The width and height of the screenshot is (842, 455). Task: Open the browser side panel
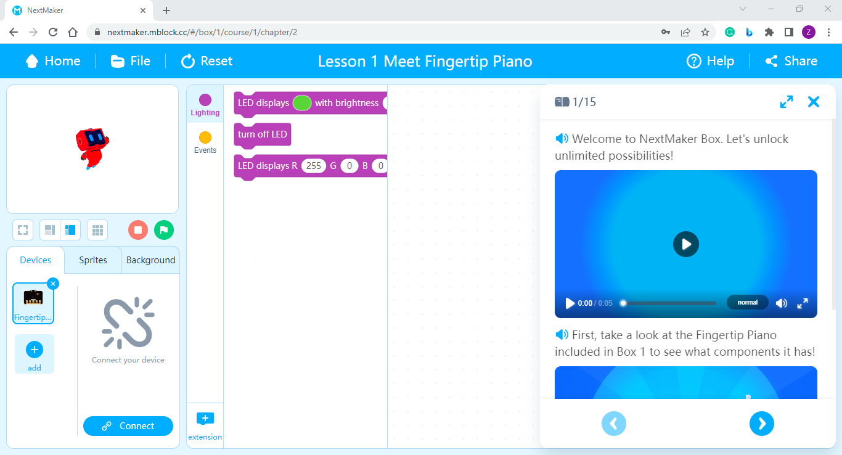click(788, 32)
